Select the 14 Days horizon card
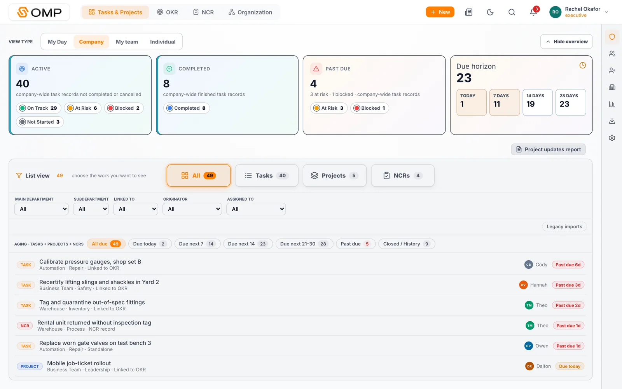 click(x=537, y=102)
